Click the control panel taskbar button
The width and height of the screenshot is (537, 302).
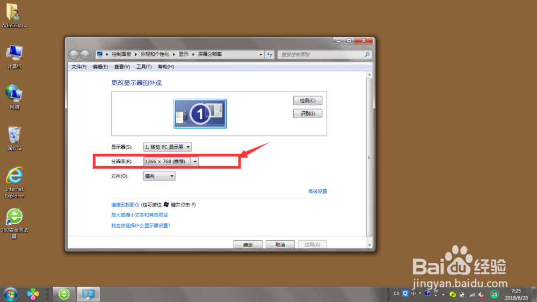click(89, 294)
